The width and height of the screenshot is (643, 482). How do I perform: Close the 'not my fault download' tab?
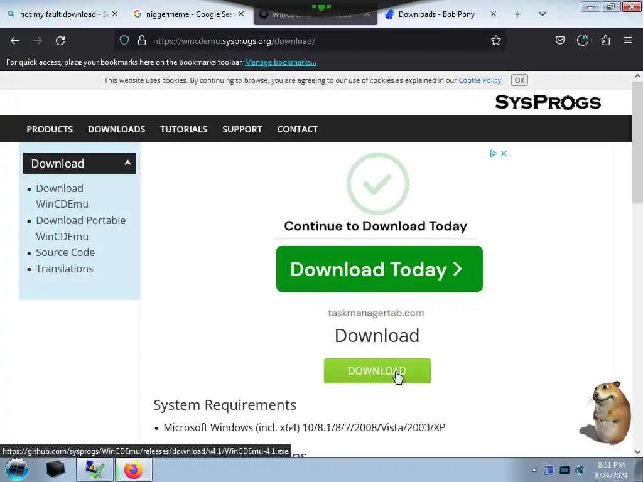[x=115, y=14]
